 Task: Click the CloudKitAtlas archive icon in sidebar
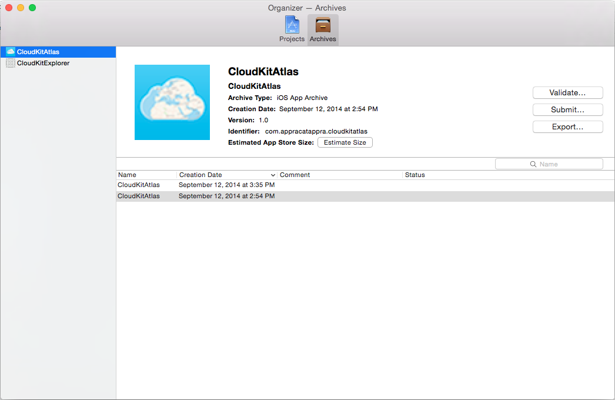[x=10, y=51]
